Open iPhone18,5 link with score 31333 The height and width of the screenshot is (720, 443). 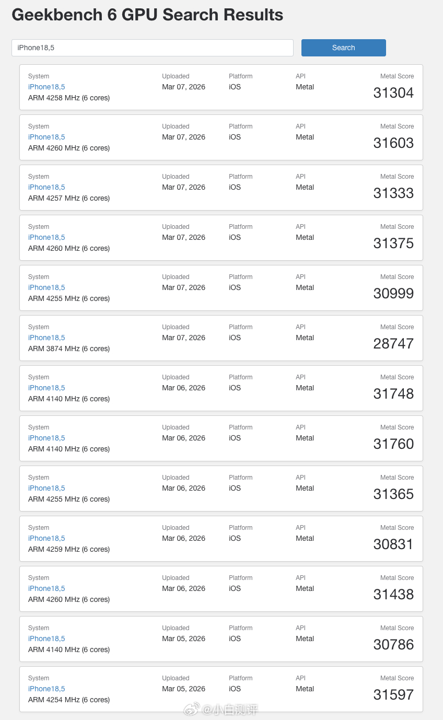pyautogui.click(x=46, y=187)
